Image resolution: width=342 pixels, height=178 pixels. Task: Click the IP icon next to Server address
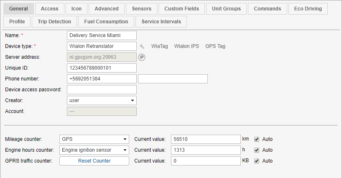pos(142,57)
